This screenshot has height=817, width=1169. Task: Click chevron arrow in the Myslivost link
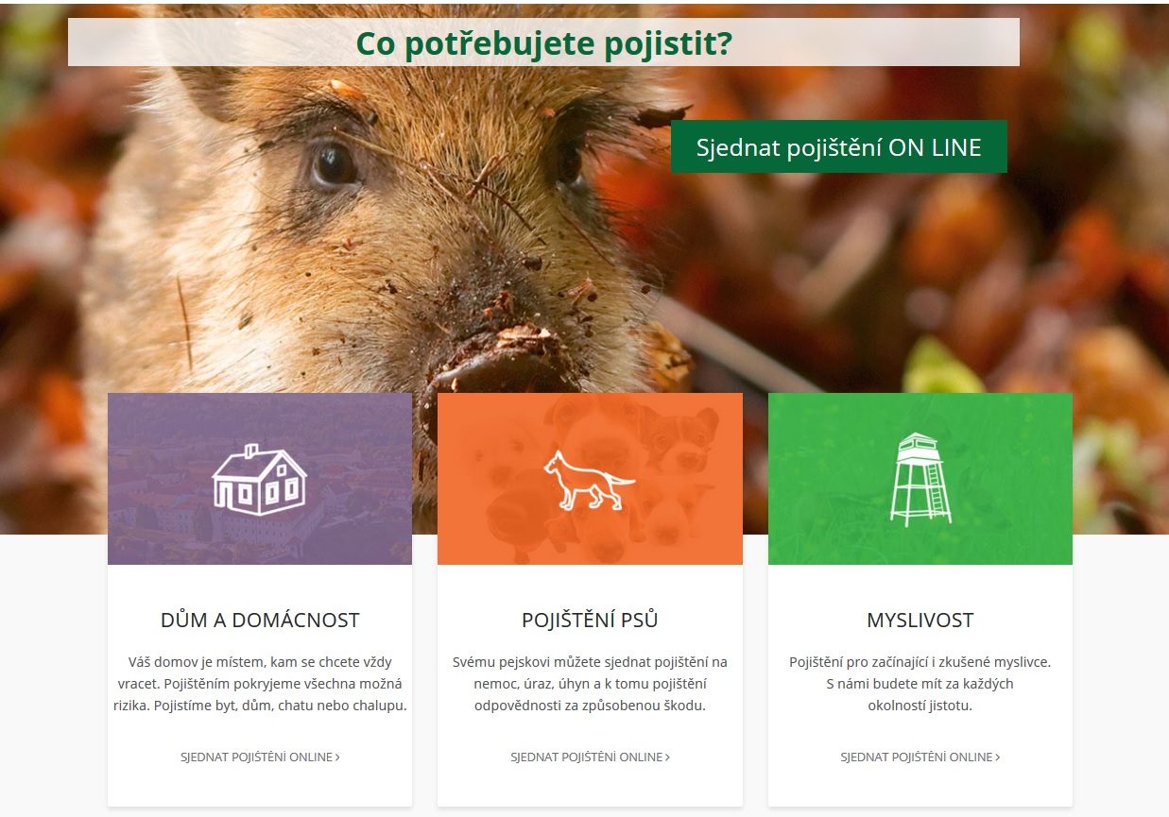998,757
